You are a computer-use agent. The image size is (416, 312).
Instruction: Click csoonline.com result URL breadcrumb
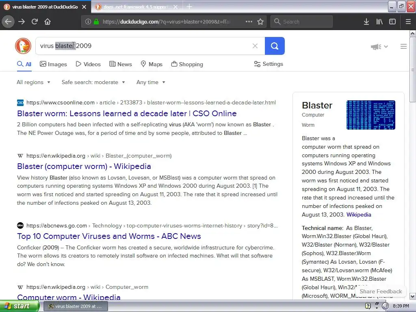coord(151,102)
